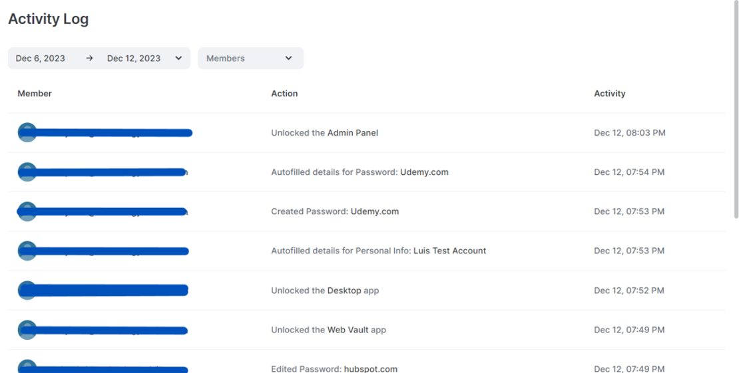Image resolution: width=739 pixels, height=373 pixels.
Task: Click the Action column header
Action: coord(284,94)
